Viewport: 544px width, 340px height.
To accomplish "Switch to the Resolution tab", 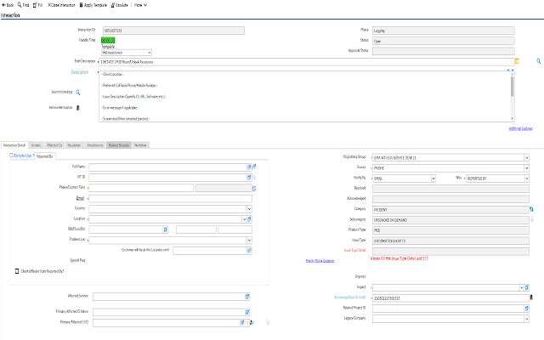I will point(74,145).
